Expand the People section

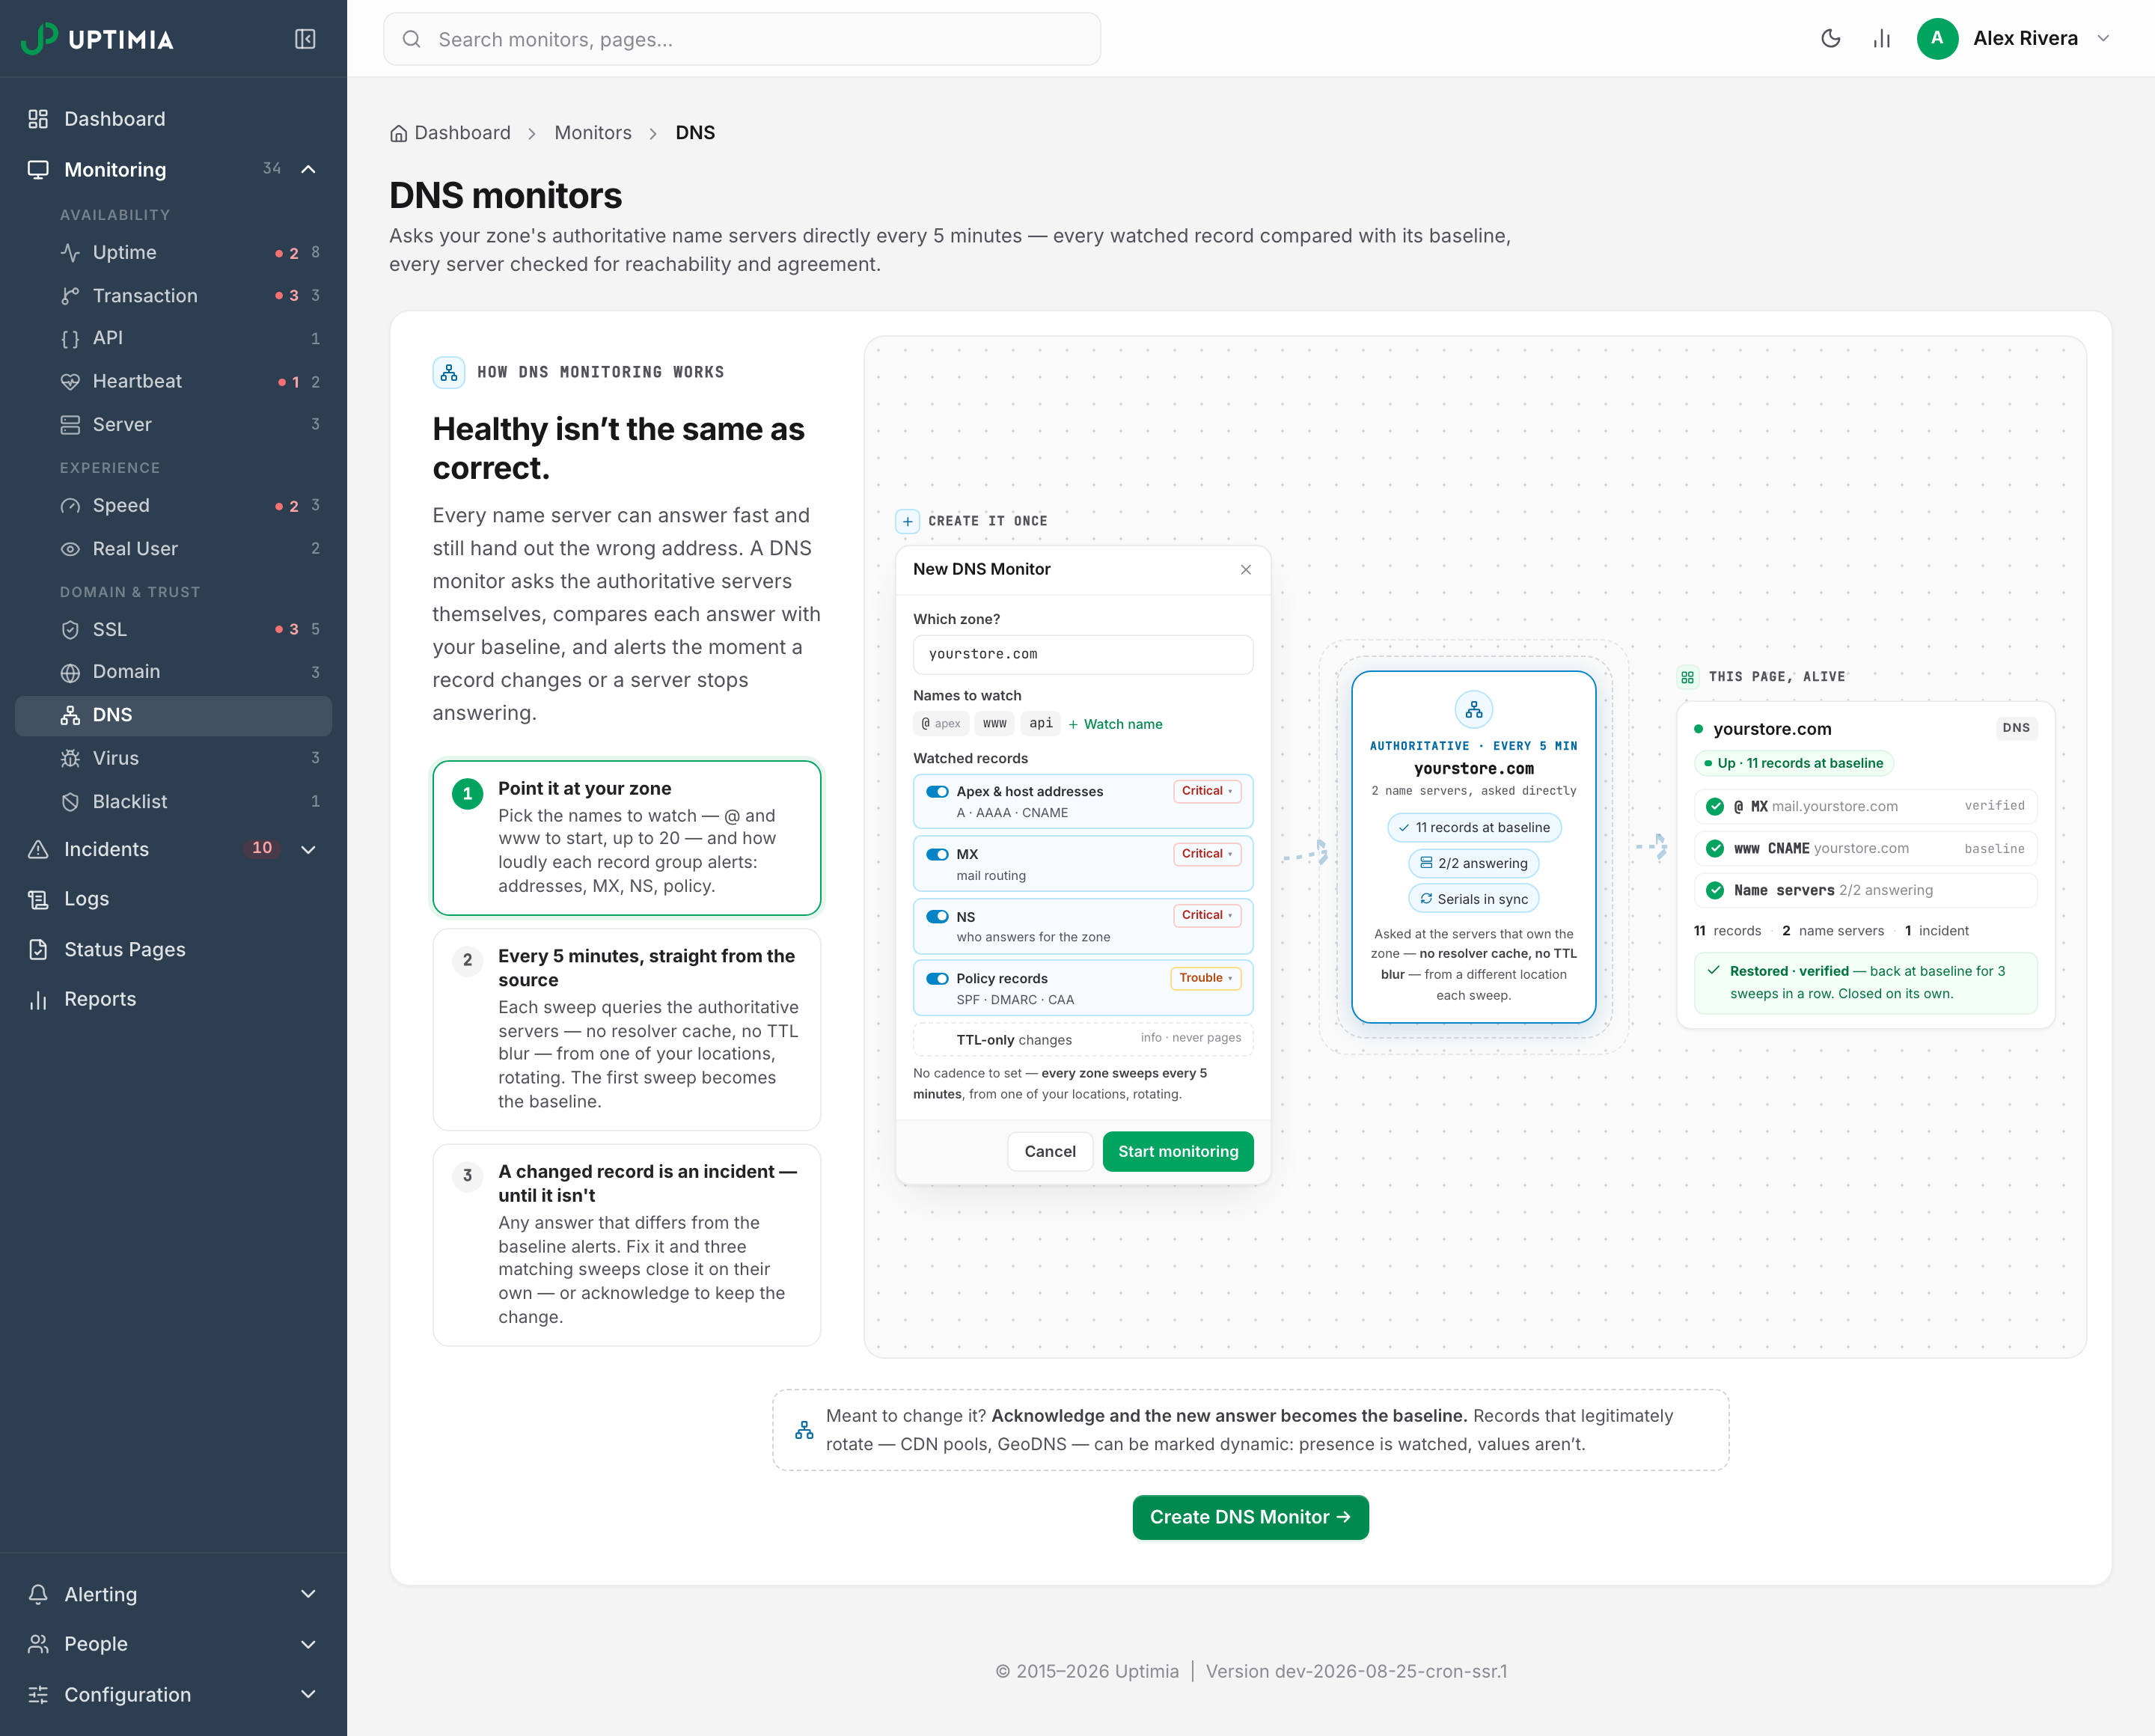(x=309, y=1644)
